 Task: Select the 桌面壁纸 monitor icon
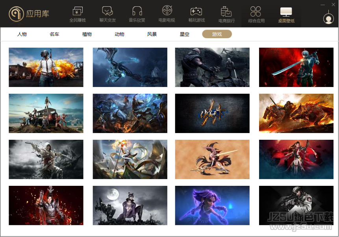tap(286, 12)
